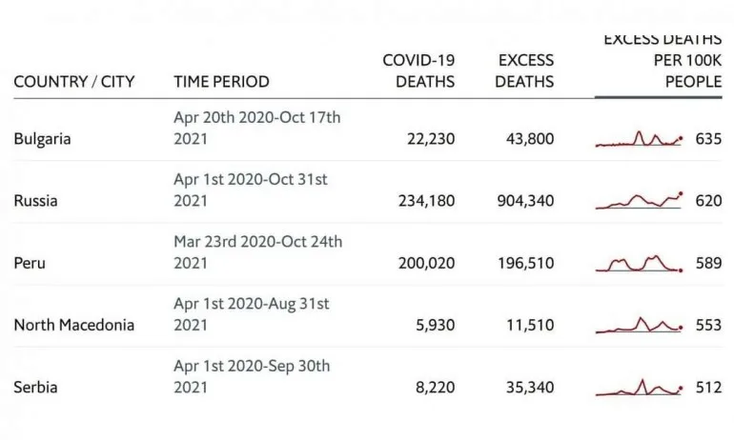
Task: Click the Country / City column header
Action: click(73, 82)
